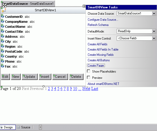Click the SmartDBView1 database icon in header

(4, 10)
